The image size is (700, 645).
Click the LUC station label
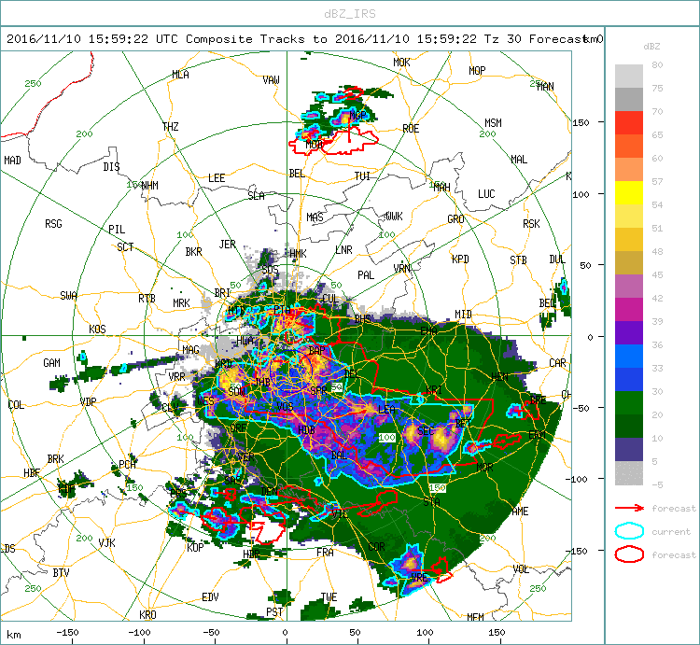point(486,194)
